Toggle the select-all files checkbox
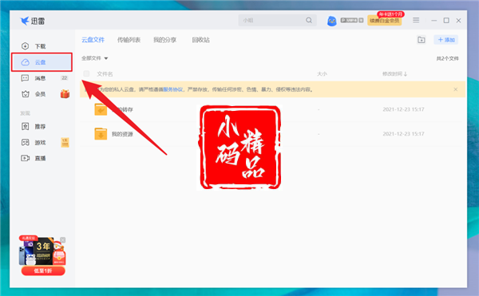This screenshot has height=296, width=479. (86, 73)
